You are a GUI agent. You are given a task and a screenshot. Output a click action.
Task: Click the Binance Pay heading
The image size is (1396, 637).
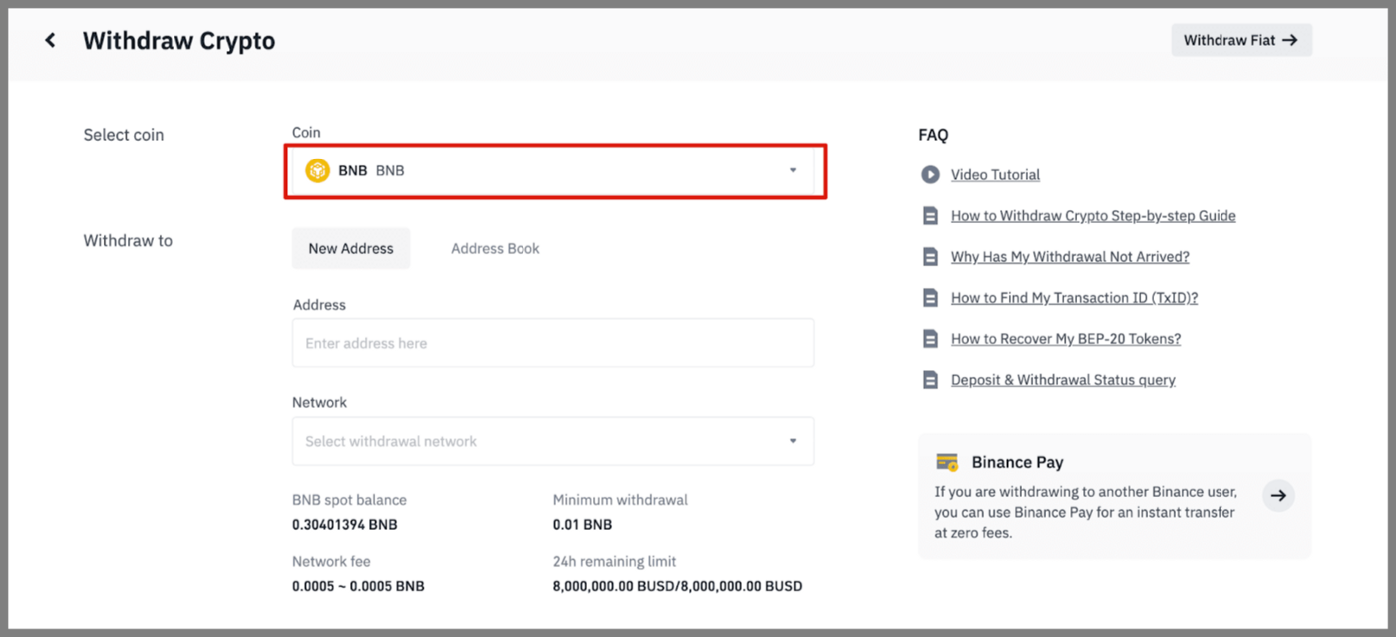(1017, 462)
